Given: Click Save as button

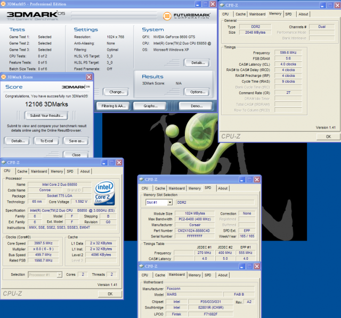Looking at the screenshot, I should tap(76, 141).
